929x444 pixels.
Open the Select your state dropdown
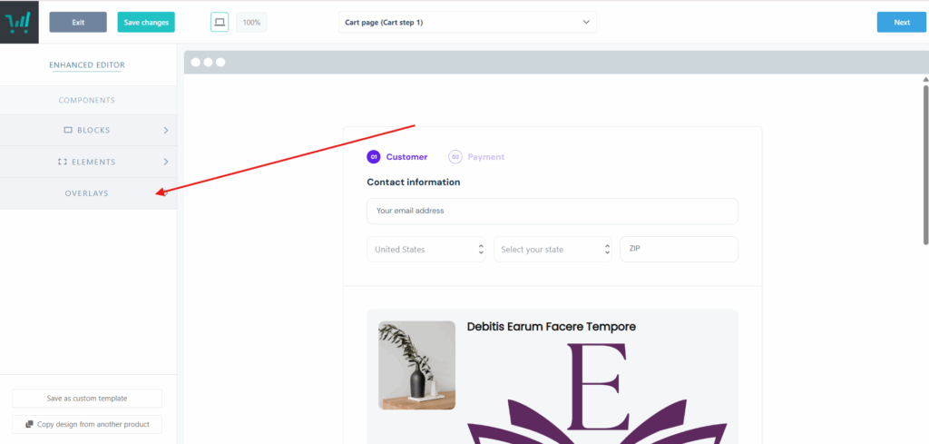pyautogui.click(x=553, y=250)
